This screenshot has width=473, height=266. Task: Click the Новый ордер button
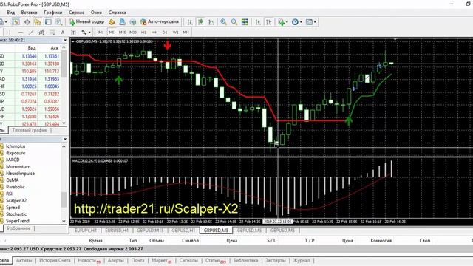coord(86,21)
